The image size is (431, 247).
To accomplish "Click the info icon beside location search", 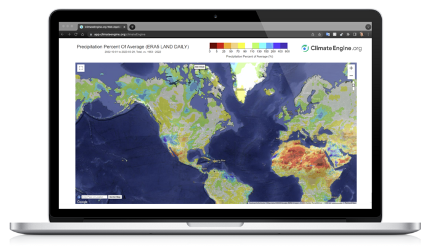I will 79,197.
